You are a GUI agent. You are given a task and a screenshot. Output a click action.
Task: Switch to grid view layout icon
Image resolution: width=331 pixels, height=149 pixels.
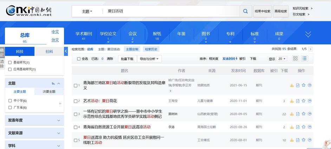tap(295, 59)
